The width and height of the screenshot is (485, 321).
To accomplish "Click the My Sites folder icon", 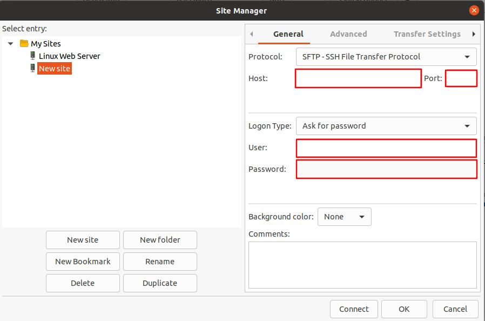I will coord(24,43).
